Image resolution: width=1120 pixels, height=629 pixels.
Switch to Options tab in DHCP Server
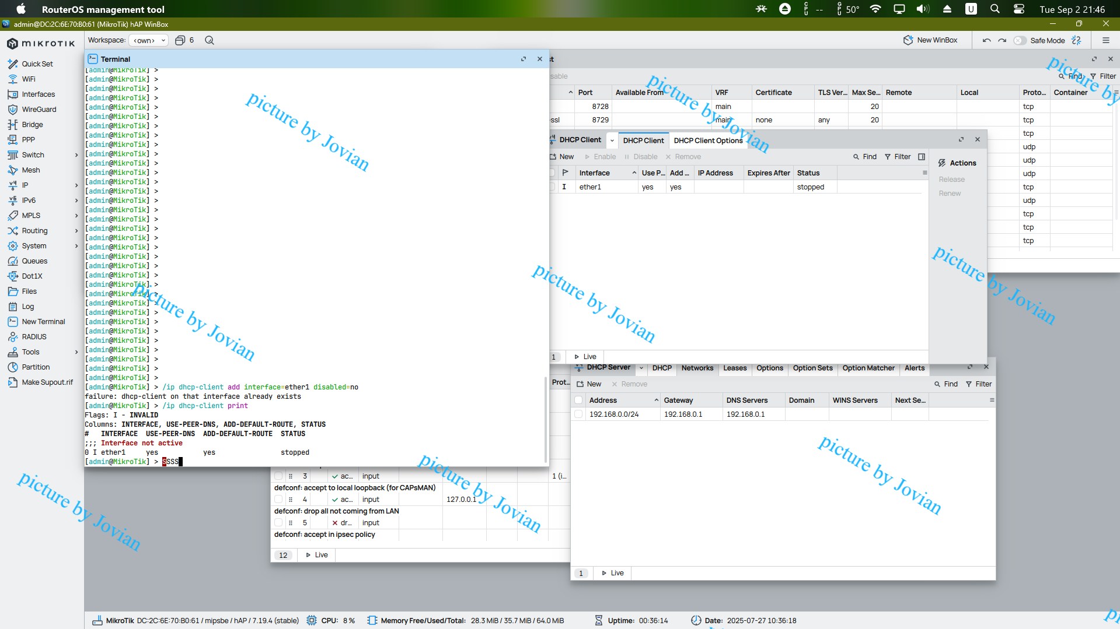pyautogui.click(x=770, y=368)
